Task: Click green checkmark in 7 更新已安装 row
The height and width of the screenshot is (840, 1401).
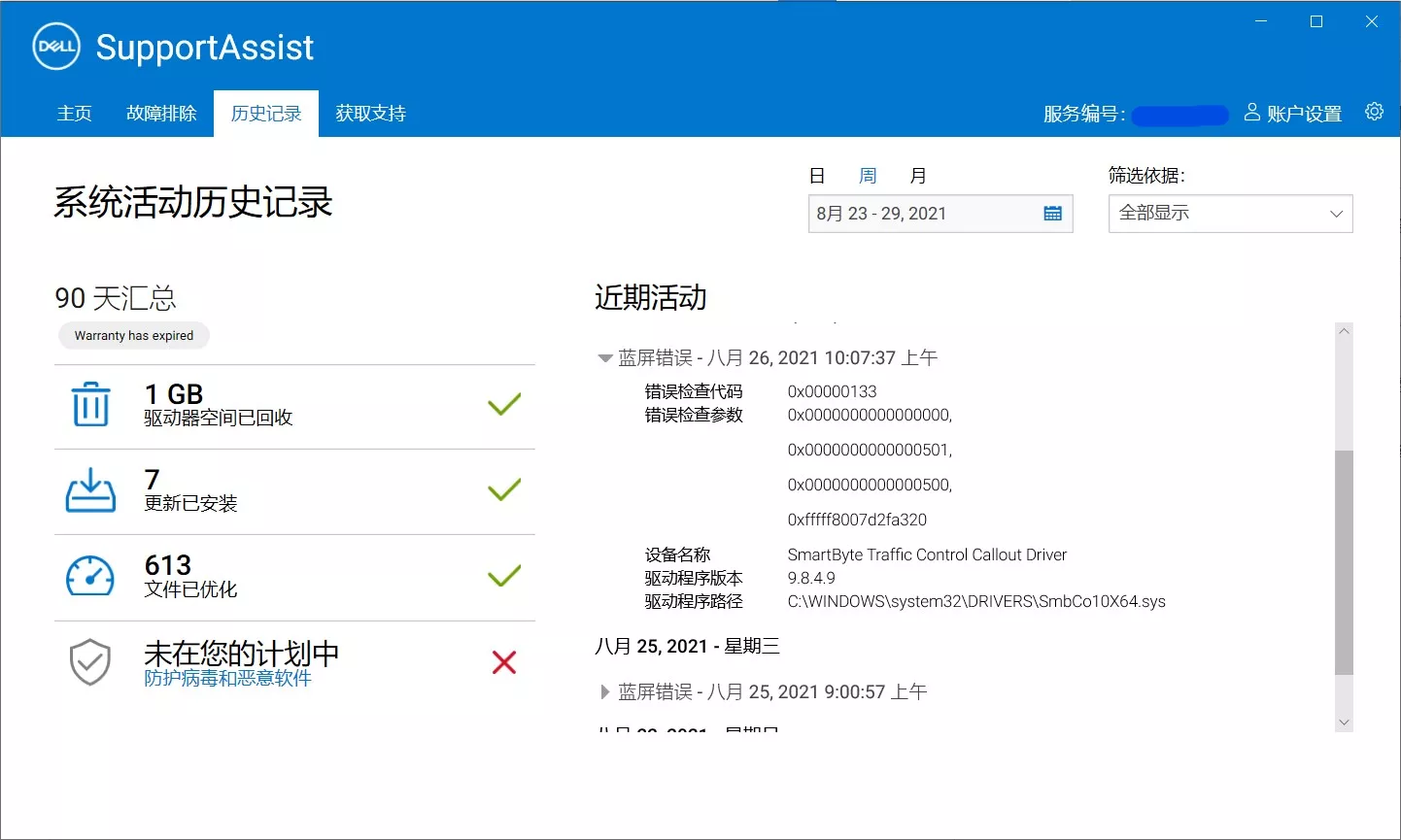Action: (504, 489)
